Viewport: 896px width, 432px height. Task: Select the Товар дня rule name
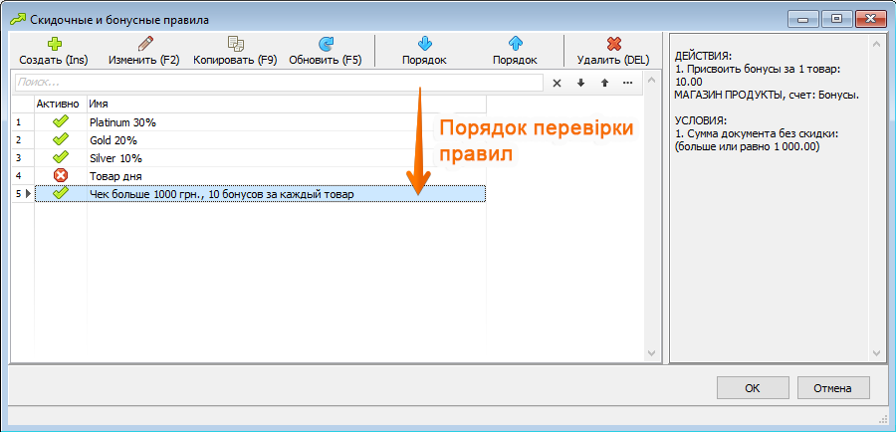point(115,176)
